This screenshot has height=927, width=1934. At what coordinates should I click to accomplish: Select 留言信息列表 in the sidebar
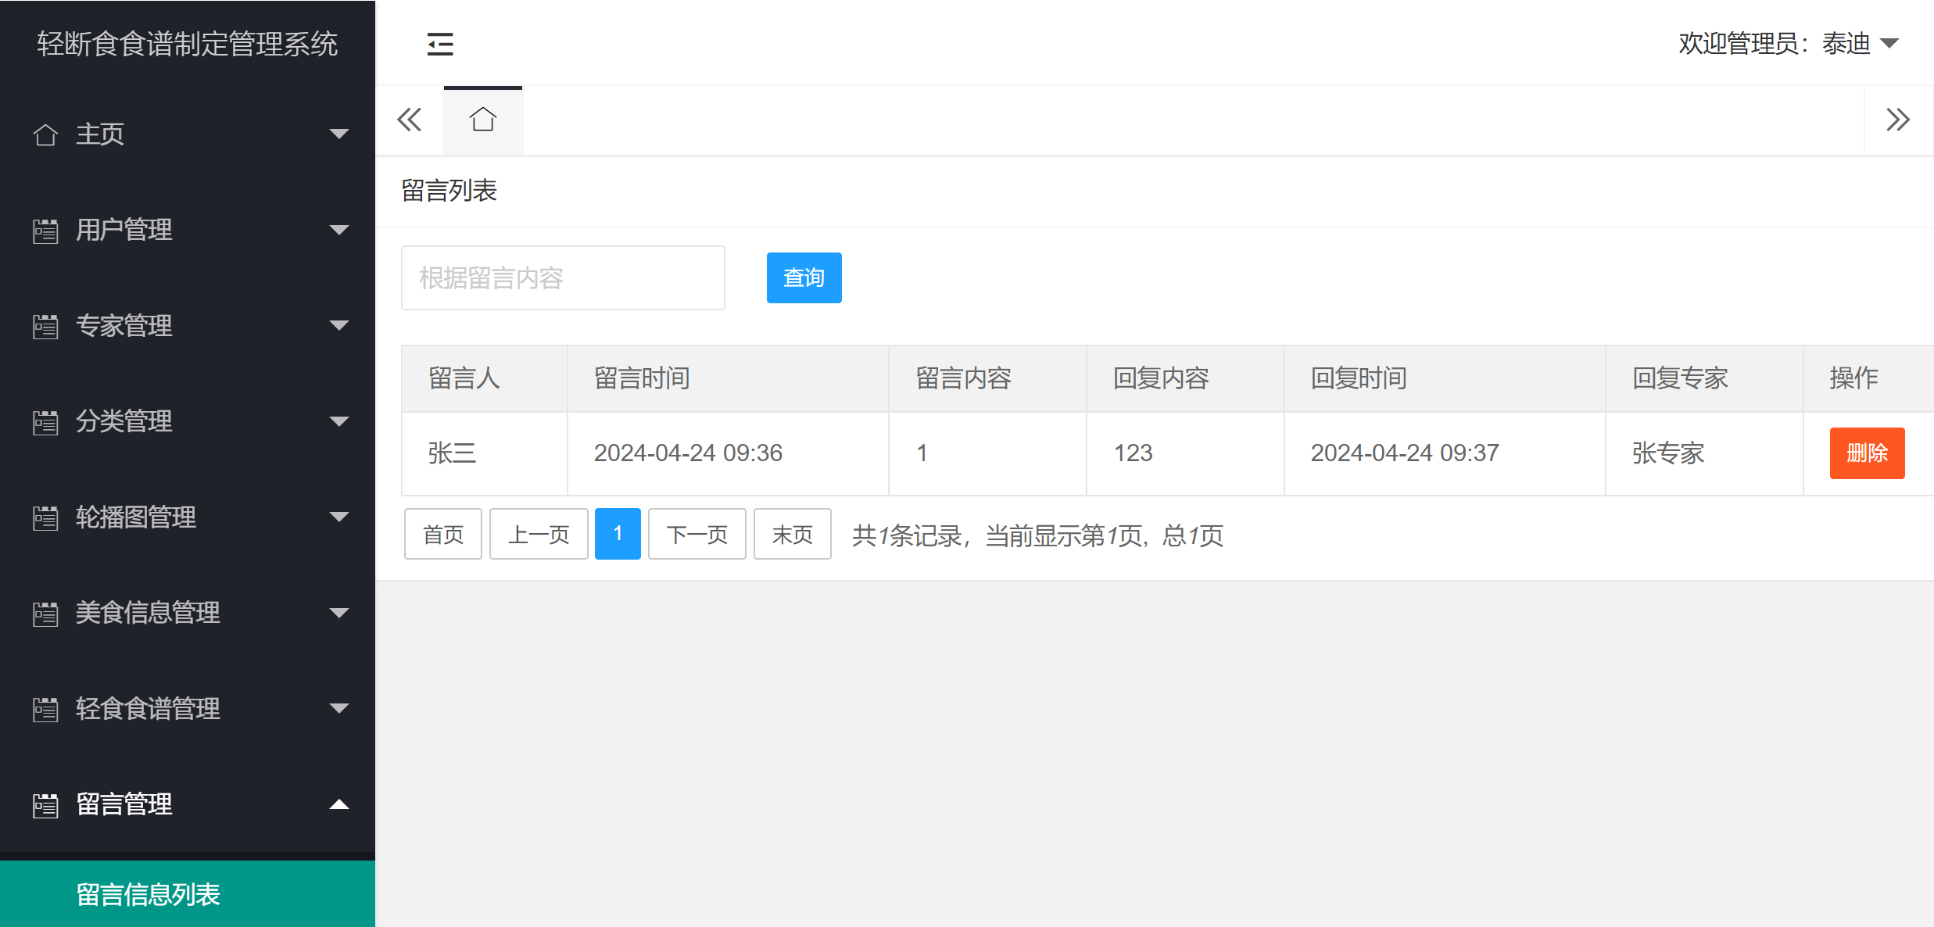click(149, 894)
